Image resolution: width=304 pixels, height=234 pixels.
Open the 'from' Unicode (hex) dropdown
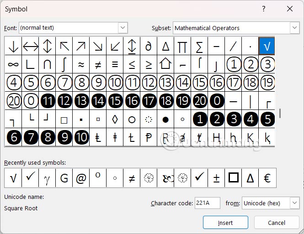tap(294, 203)
